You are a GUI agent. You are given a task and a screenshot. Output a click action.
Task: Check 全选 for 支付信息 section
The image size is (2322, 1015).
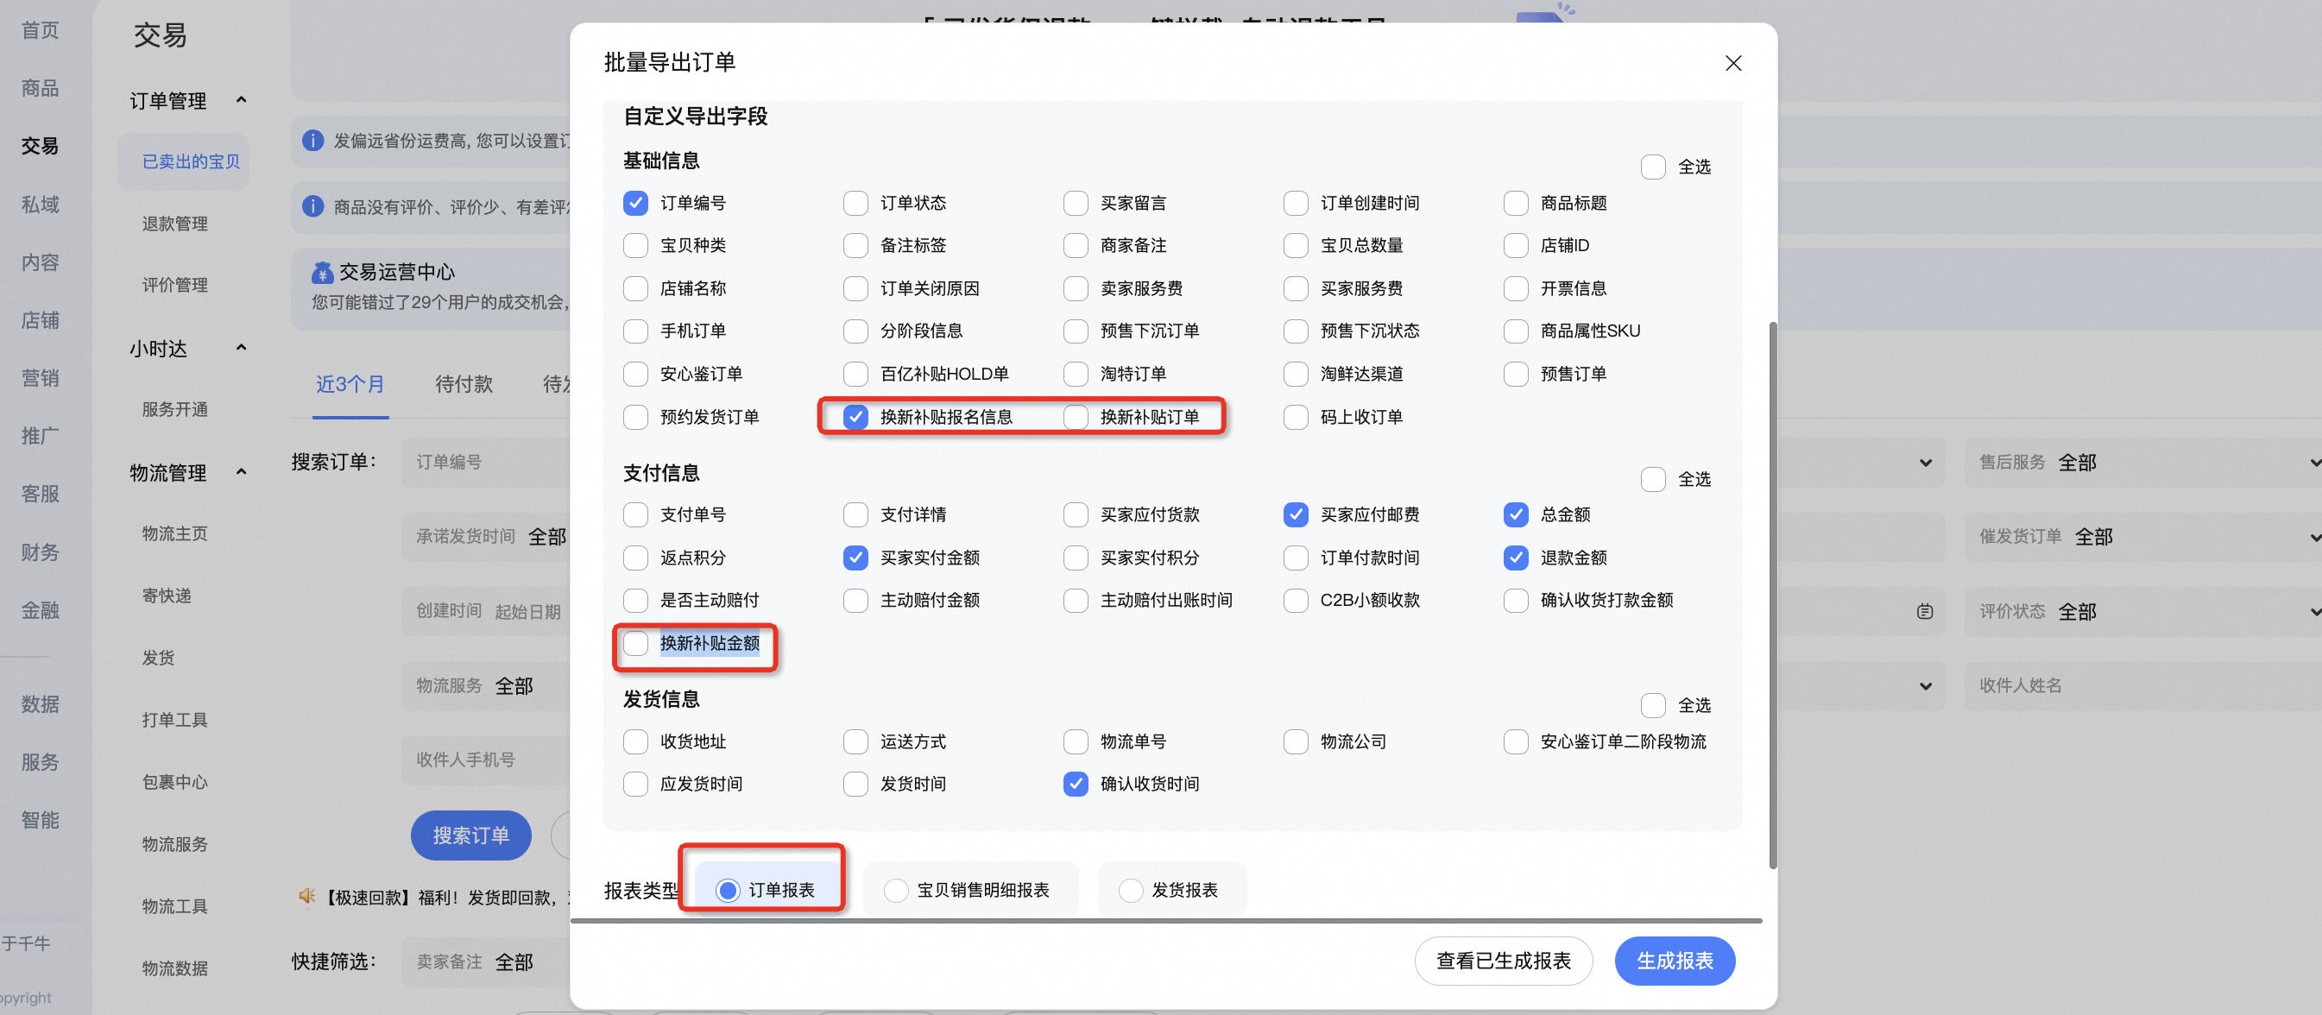click(1652, 479)
